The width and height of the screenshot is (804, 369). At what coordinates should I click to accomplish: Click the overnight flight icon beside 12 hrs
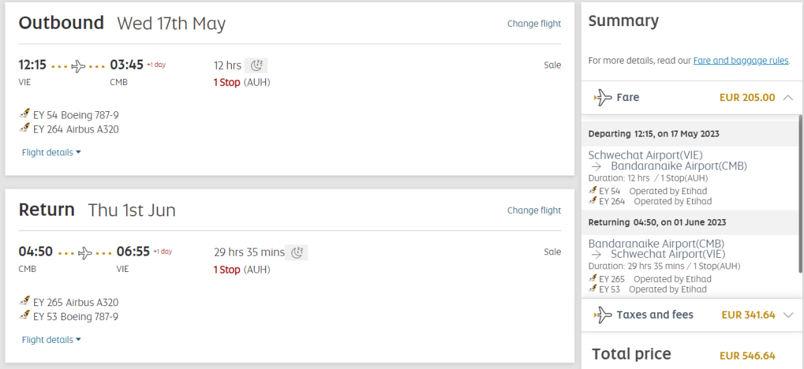[x=256, y=65]
